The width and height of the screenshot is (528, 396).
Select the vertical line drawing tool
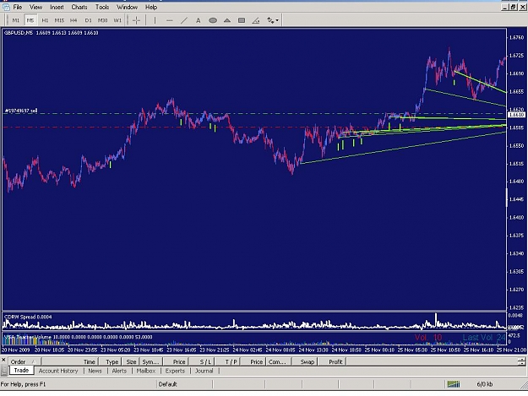[x=155, y=20]
